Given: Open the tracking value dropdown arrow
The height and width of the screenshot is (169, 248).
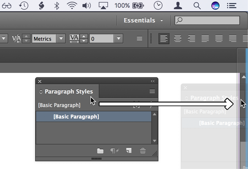Looking at the screenshot, I should pyautogui.click(x=118, y=39).
